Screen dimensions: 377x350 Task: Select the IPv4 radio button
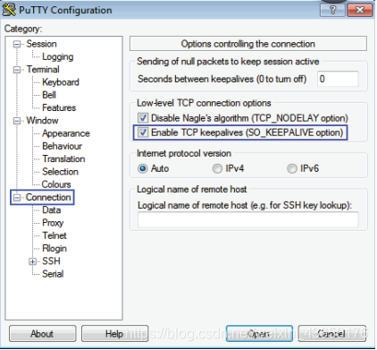217,168
